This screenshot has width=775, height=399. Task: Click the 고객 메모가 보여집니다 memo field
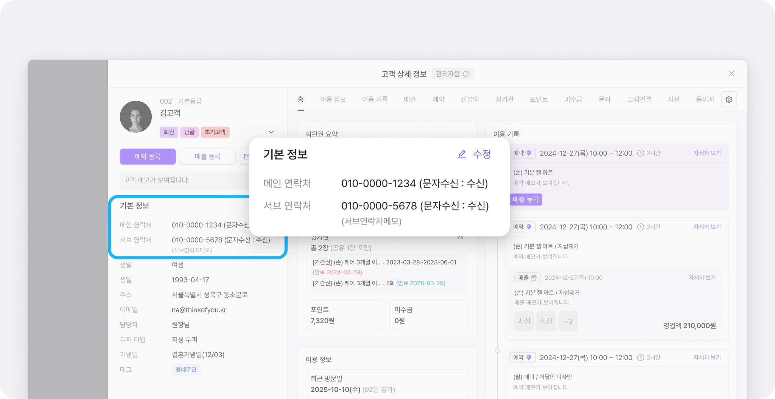coord(185,180)
